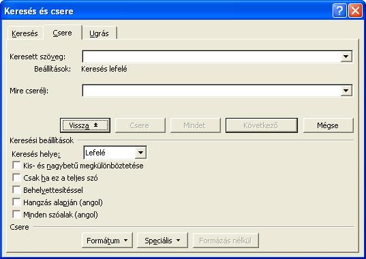
Task: Focus the Keresett szöveg input field
Action: click(x=211, y=57)
